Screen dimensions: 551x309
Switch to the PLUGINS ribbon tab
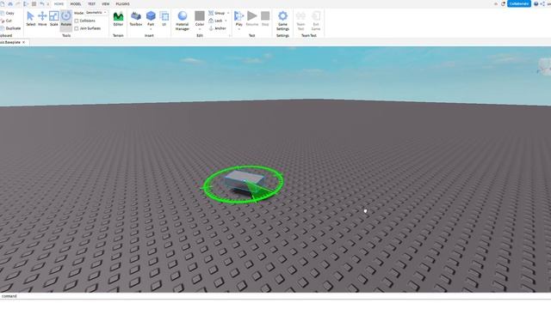click(122, 3)
